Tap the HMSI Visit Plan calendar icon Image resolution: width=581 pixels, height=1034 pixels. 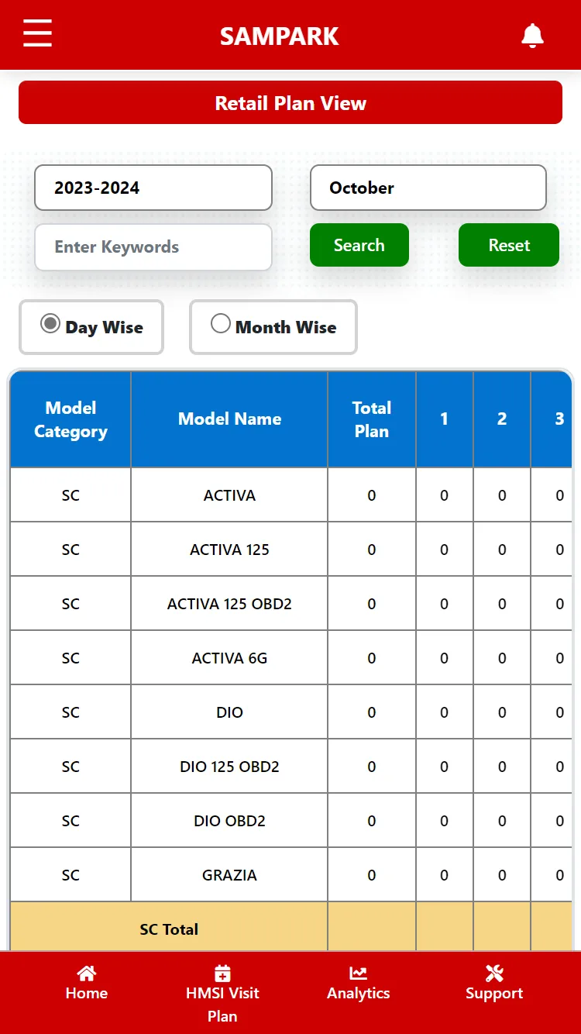(222, 973)
